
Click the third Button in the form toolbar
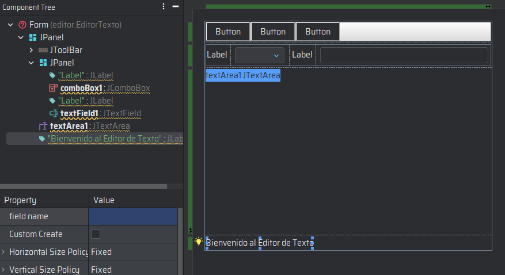pyautogui.click(x=317, y=32)
